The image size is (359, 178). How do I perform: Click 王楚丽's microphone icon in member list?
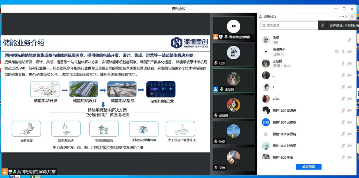[343, 64]
